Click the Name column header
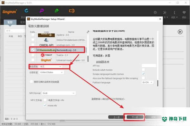 [x=71, y=32]
